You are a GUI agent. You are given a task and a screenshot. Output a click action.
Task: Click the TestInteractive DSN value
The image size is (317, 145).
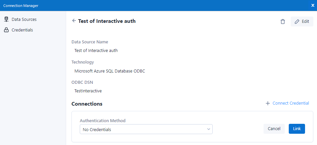(88, 91)
